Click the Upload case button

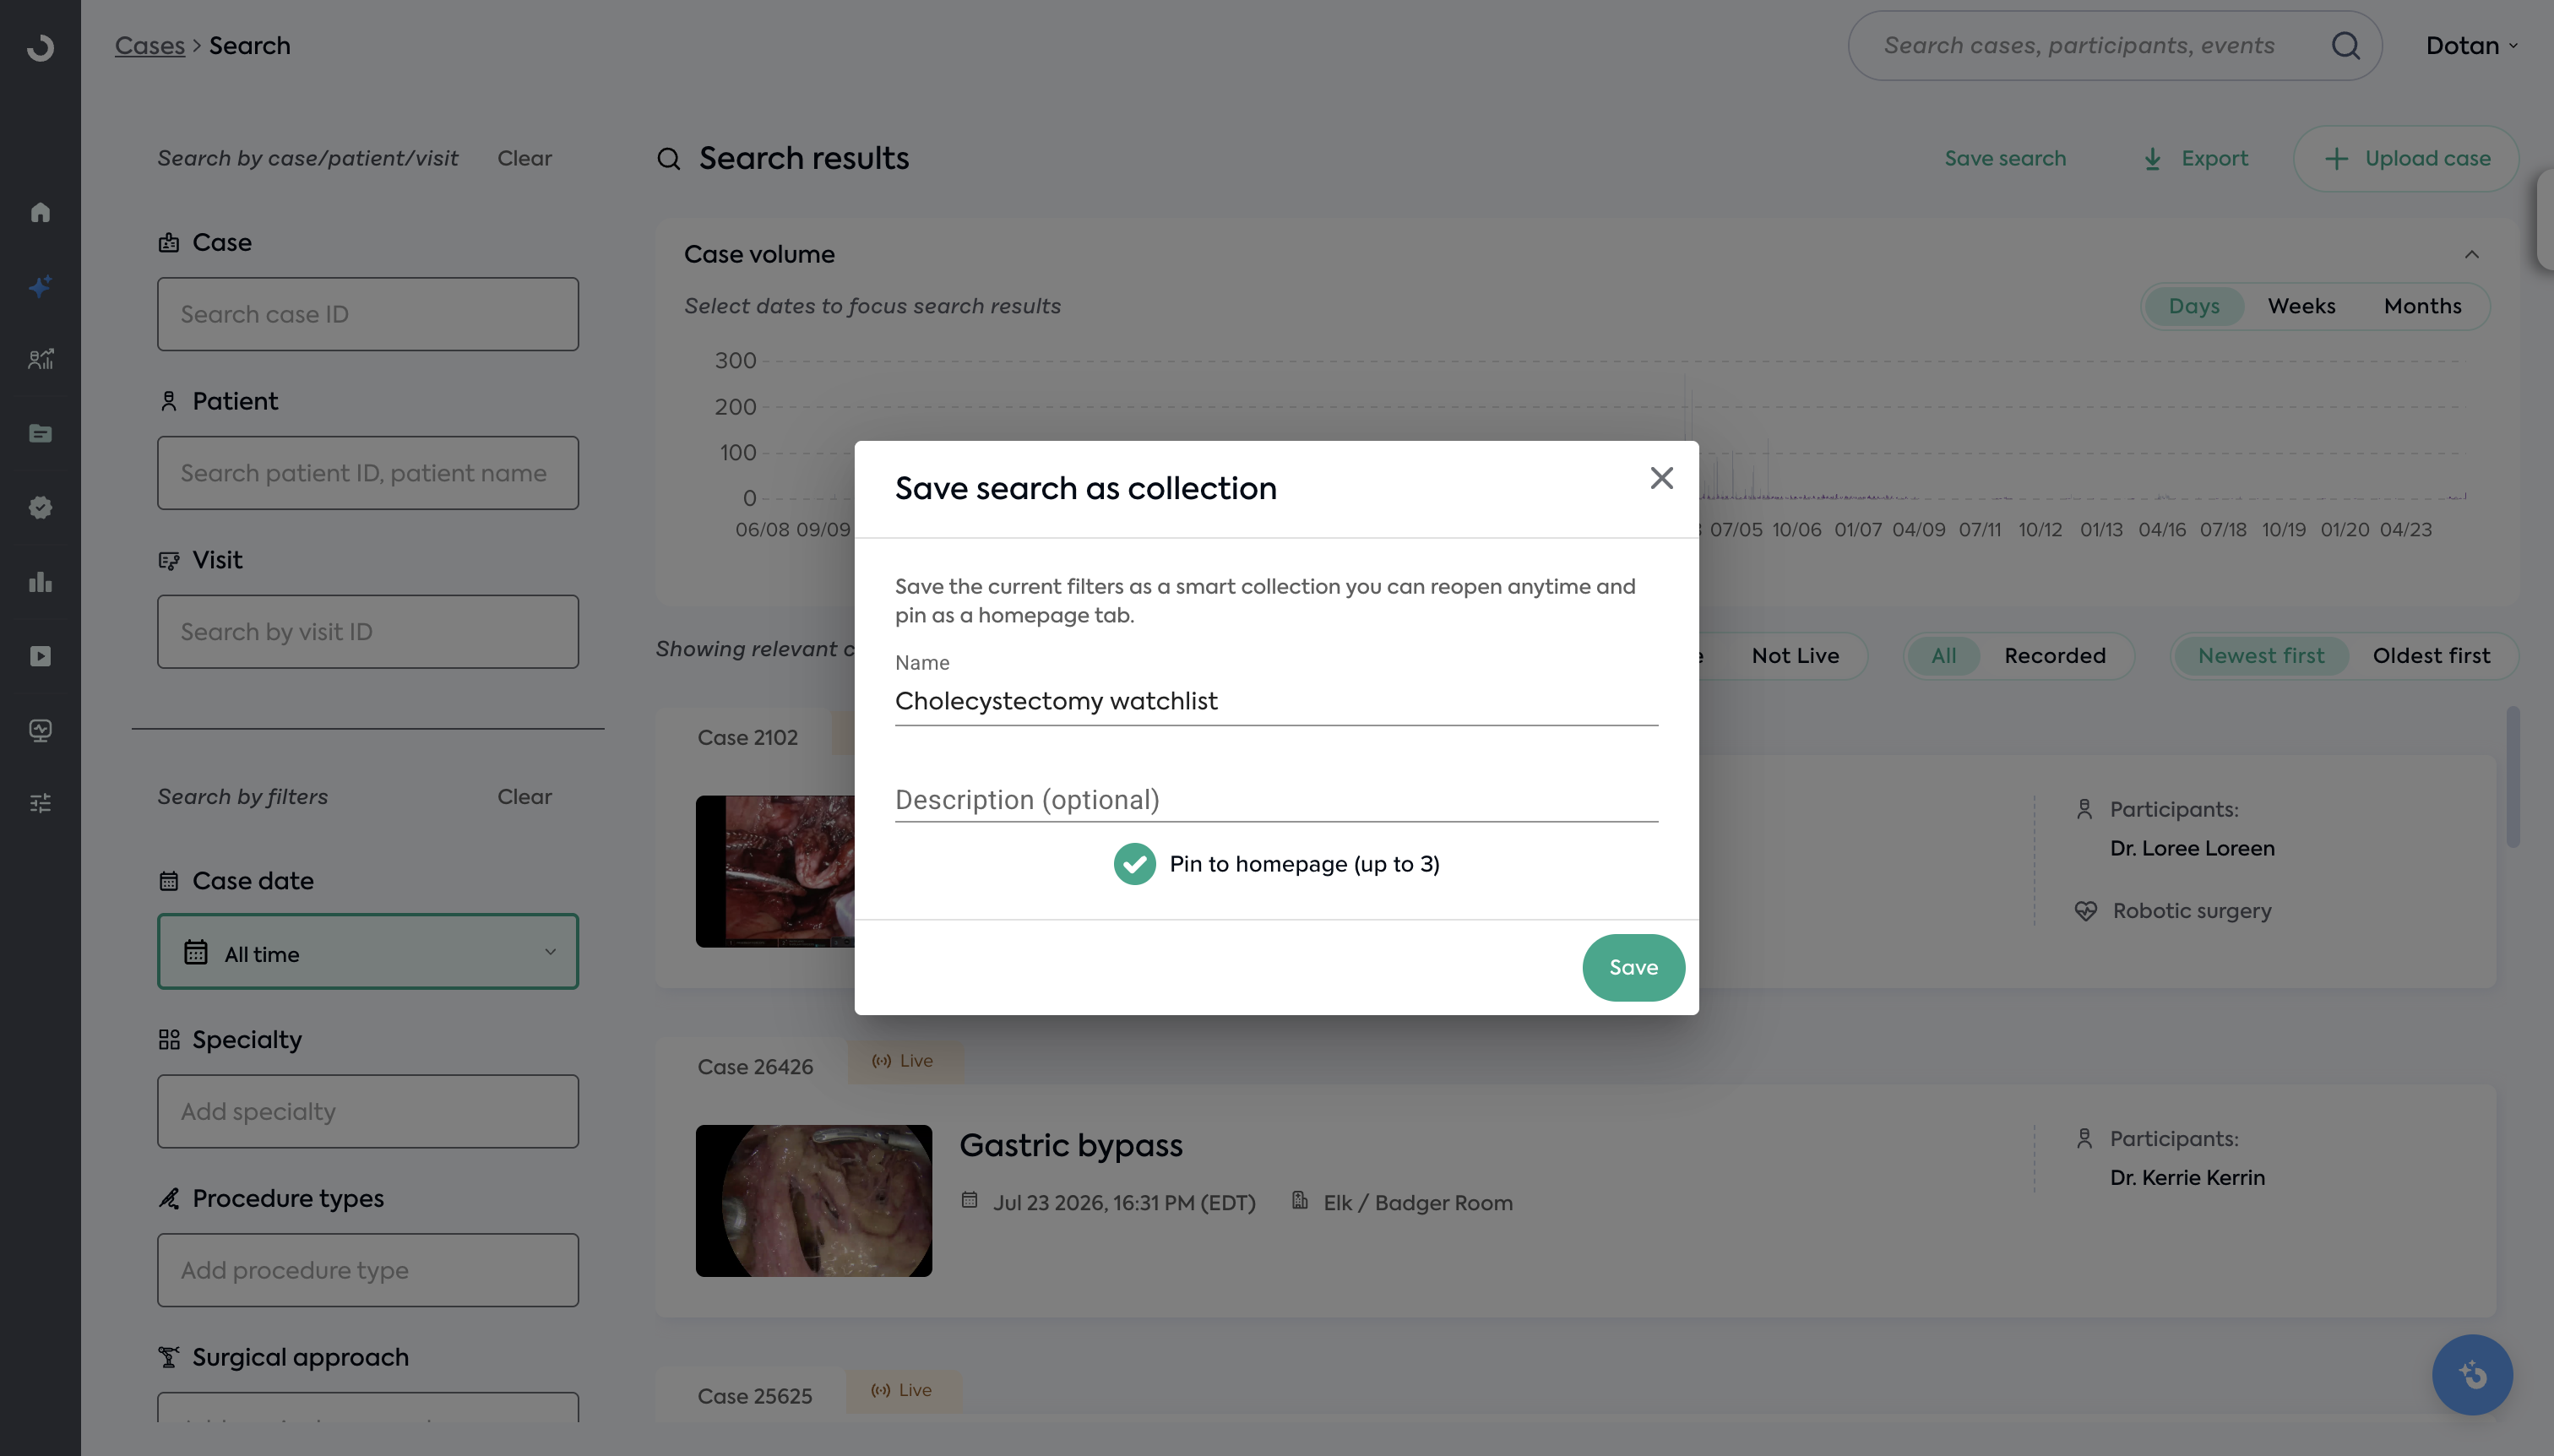2406,158
